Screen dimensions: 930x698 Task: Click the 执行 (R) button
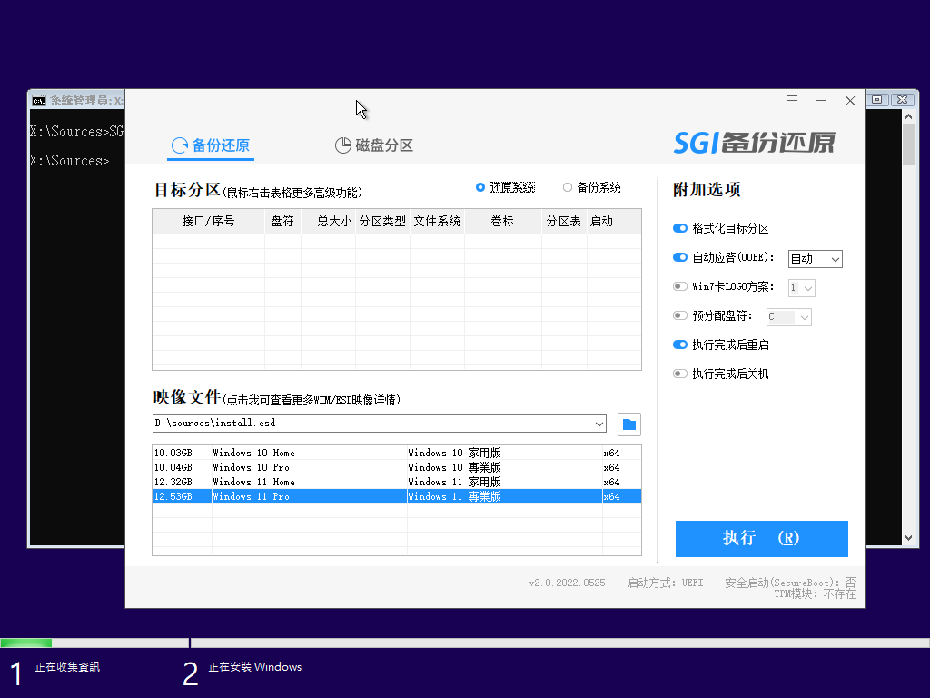[x=761, y=538]
